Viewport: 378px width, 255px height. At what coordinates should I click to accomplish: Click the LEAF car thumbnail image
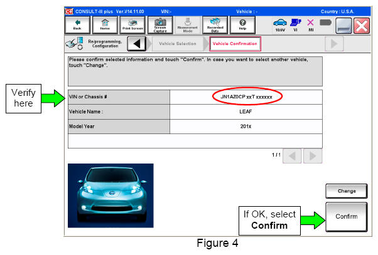(111, 195)
